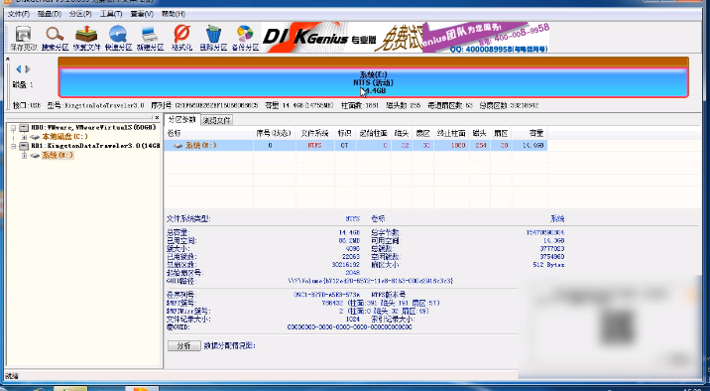Open the DiskGenius banner advertisement

(406, 38)
